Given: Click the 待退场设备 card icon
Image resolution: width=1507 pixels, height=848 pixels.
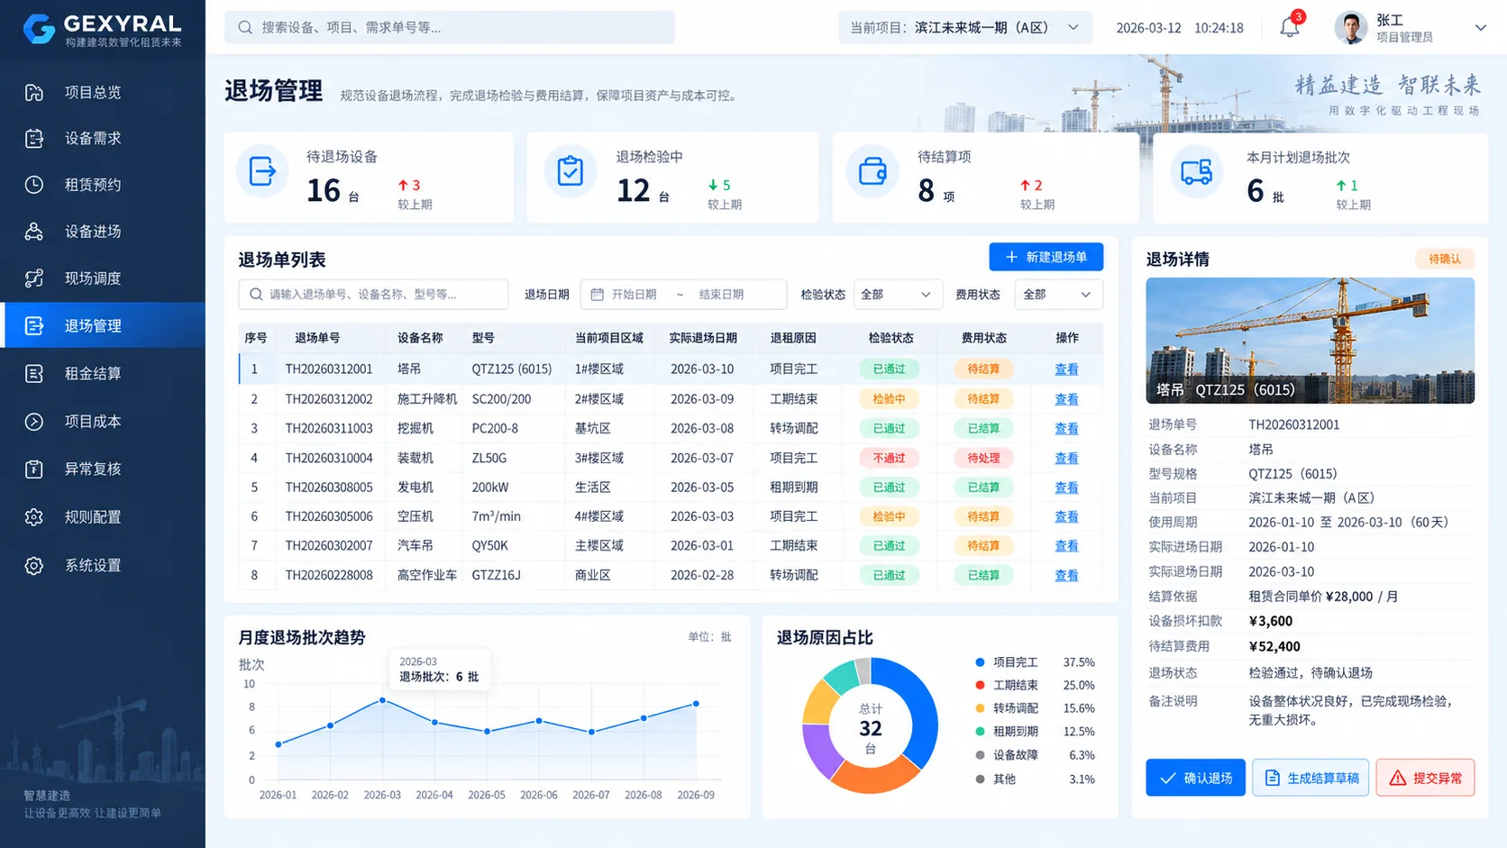Looking at the screenshot, I should click(262, 171).
